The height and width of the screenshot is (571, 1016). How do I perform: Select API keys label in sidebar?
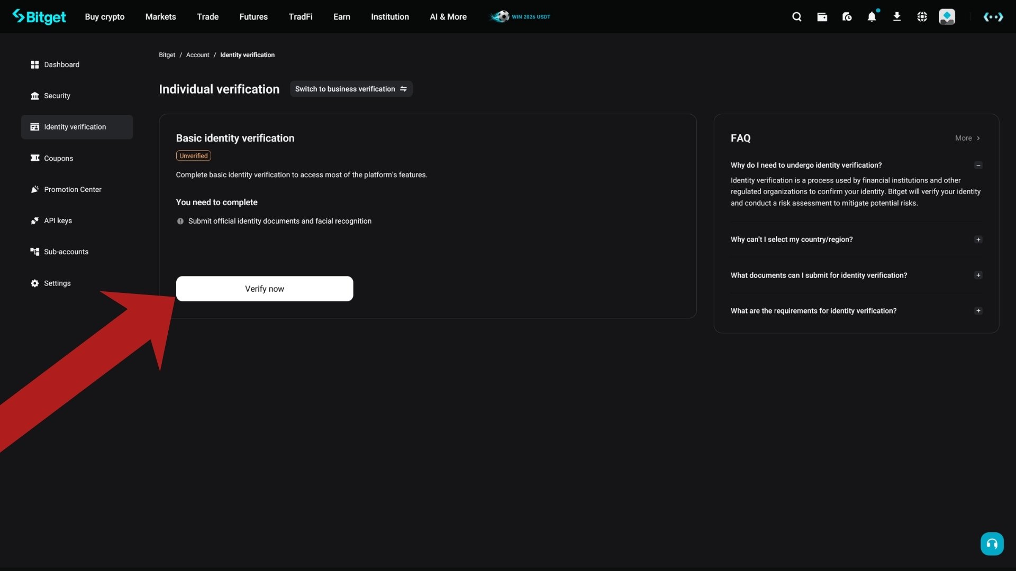point(58,220)
